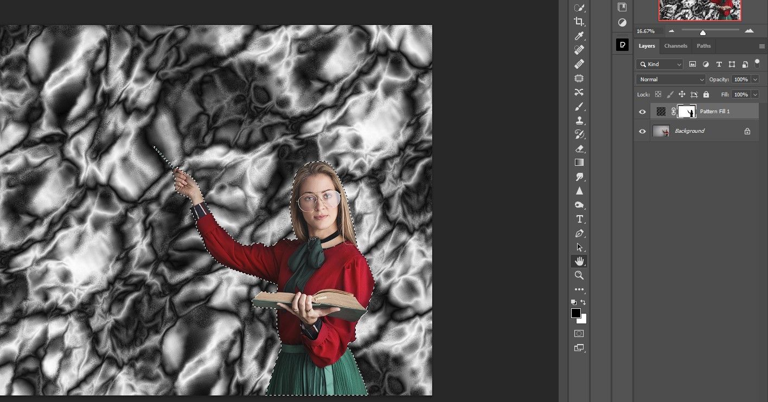Select the Gradient tool
This screenshot has height=402, width=768.
(x=579, y=163)
